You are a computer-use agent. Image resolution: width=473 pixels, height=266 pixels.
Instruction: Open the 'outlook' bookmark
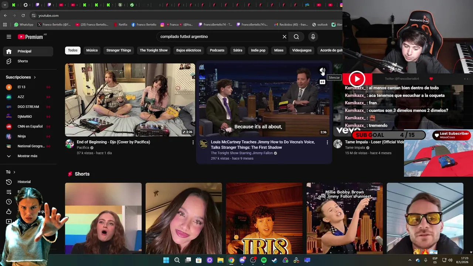click(x=320, y=25)
